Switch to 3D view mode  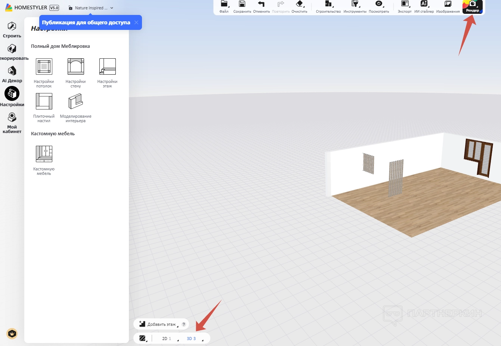point(191,339)
